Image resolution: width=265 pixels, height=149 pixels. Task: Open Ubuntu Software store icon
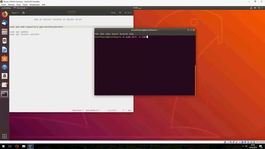(5, 58)
